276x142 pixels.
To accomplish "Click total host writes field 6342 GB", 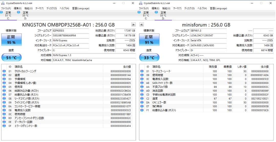I will tap(263, 35).
